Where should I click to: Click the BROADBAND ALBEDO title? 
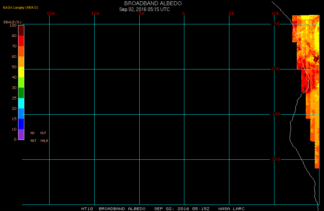point(153,3)
